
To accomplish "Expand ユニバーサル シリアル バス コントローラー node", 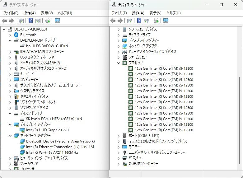I will pyautogui.click(x=119, y=152).
